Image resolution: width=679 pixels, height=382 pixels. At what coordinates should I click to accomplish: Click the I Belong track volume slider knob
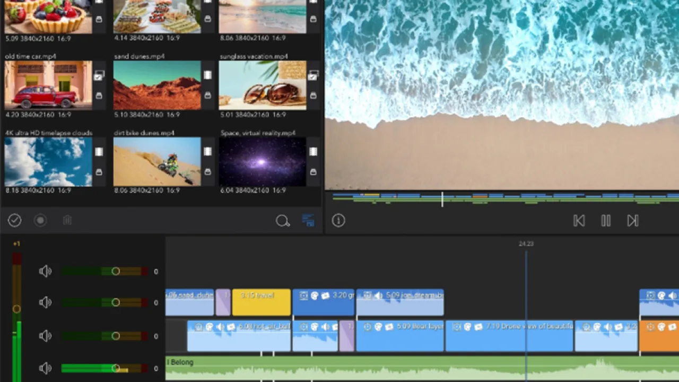[x=116, y=368]
